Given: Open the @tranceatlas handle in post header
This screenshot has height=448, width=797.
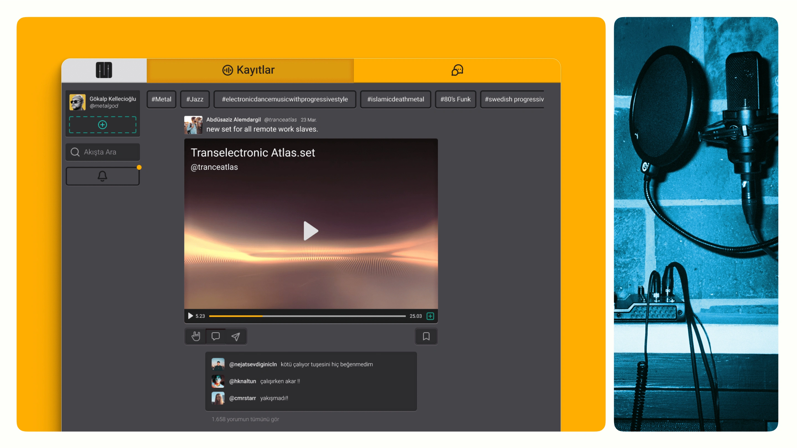Looking at the screenshot, I should [280, 120].
